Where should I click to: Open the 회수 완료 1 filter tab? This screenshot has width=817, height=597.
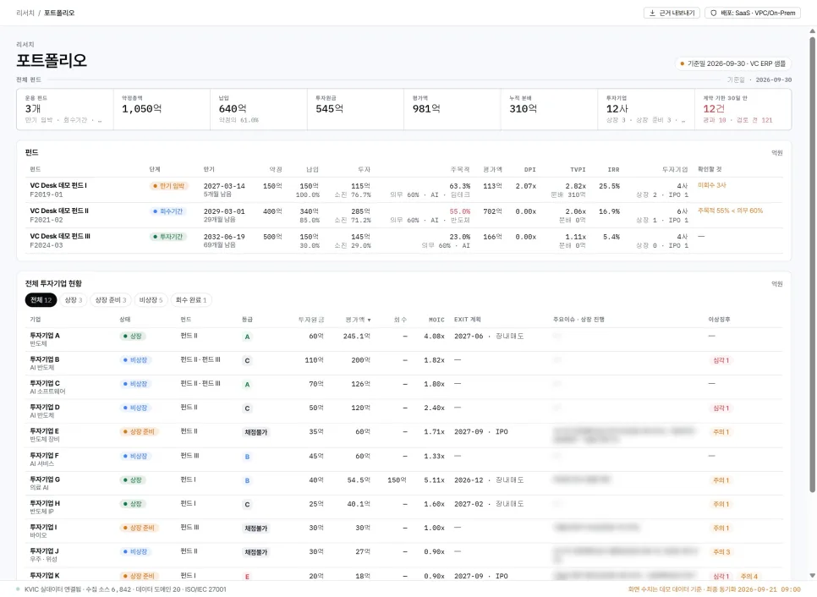(190, 300)
